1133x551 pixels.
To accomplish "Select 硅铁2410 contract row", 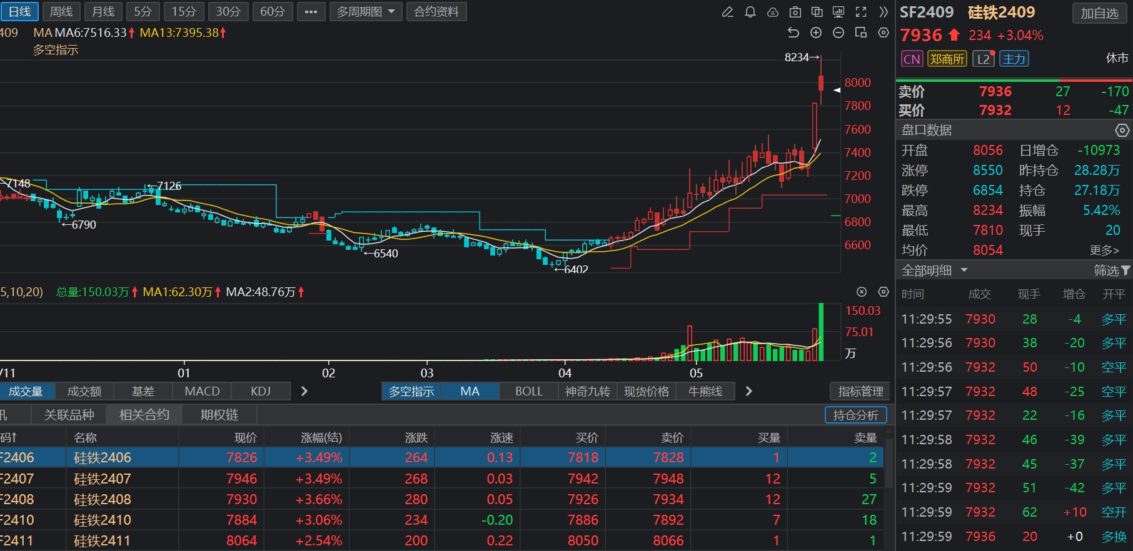I will coord(441,520).
